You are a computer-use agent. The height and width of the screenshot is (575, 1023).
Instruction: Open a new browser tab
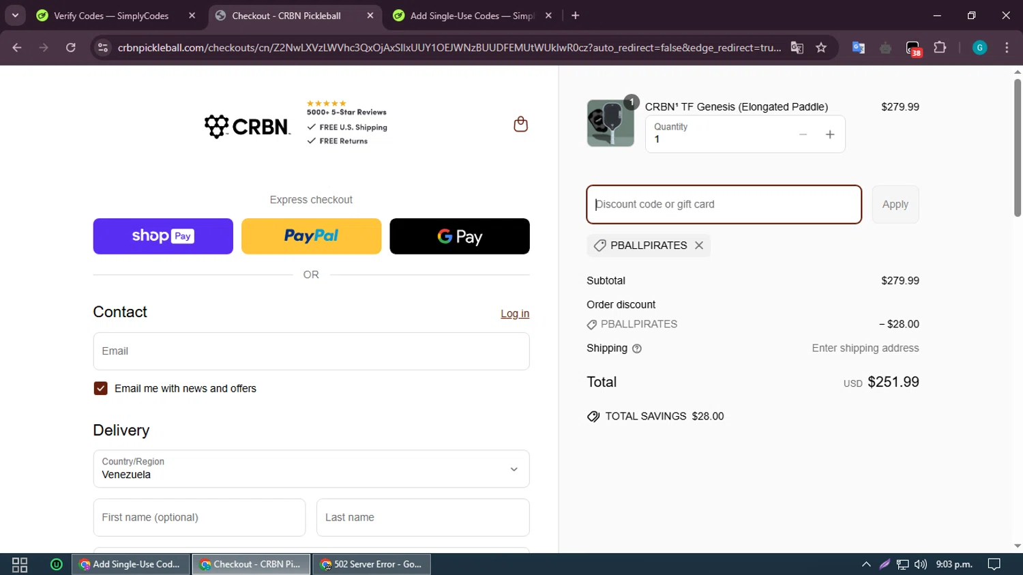pyautogui.click(x=576, y=16)
